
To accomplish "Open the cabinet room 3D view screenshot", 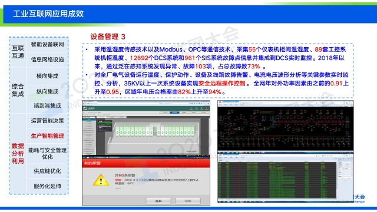I will pos(146,128).
